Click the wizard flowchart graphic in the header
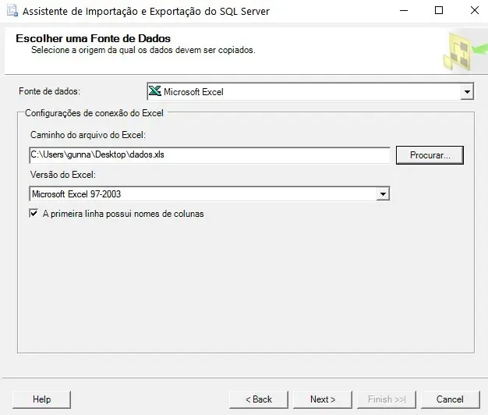Viewport: 488px width, 415px height. click(465, 51)
